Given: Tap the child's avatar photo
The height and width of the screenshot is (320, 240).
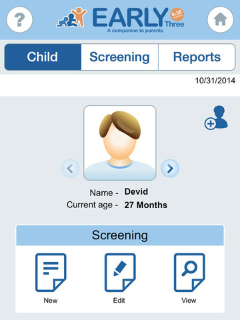Looking at the screenshot, I should 120,143.
